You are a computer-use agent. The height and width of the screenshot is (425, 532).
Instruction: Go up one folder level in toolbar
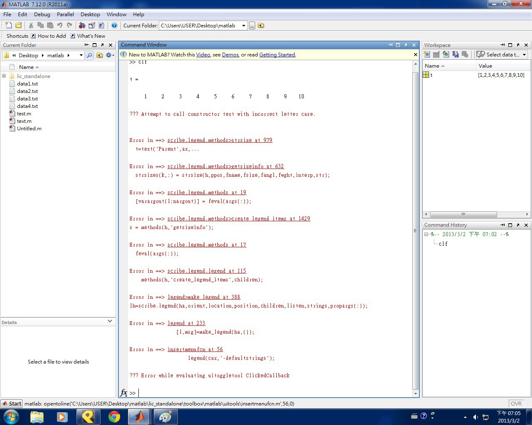(x=261, y=25)
